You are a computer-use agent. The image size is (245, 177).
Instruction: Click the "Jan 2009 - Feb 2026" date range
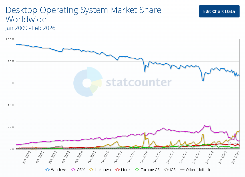tap(30, 28)
